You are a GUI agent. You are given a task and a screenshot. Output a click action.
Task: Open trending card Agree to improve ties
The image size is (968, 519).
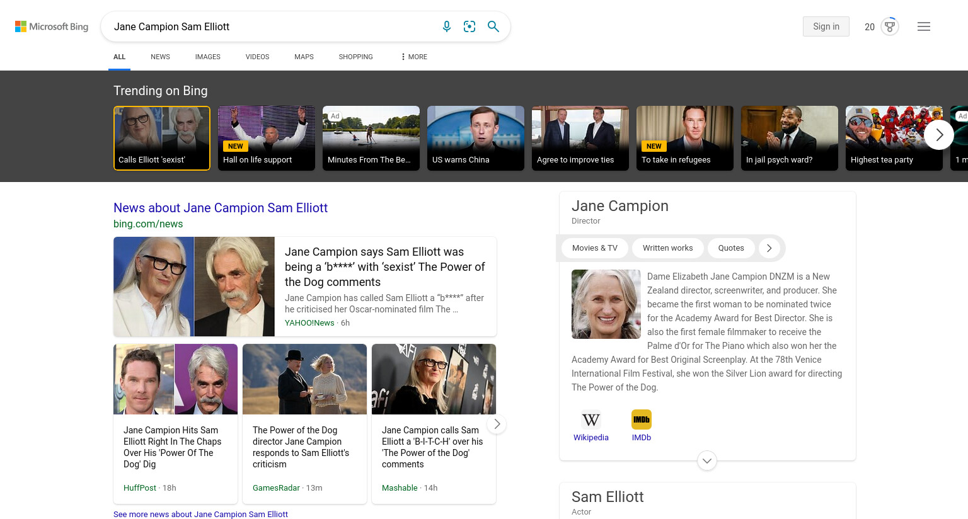coord(580,138)
